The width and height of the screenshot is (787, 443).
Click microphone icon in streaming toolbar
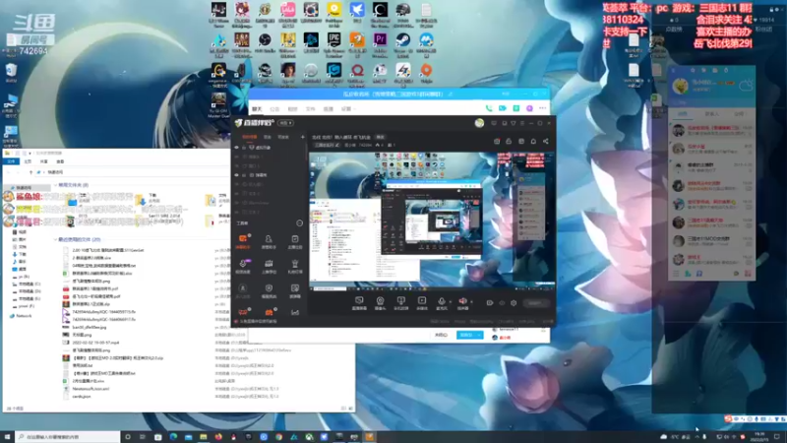[441, 301]
